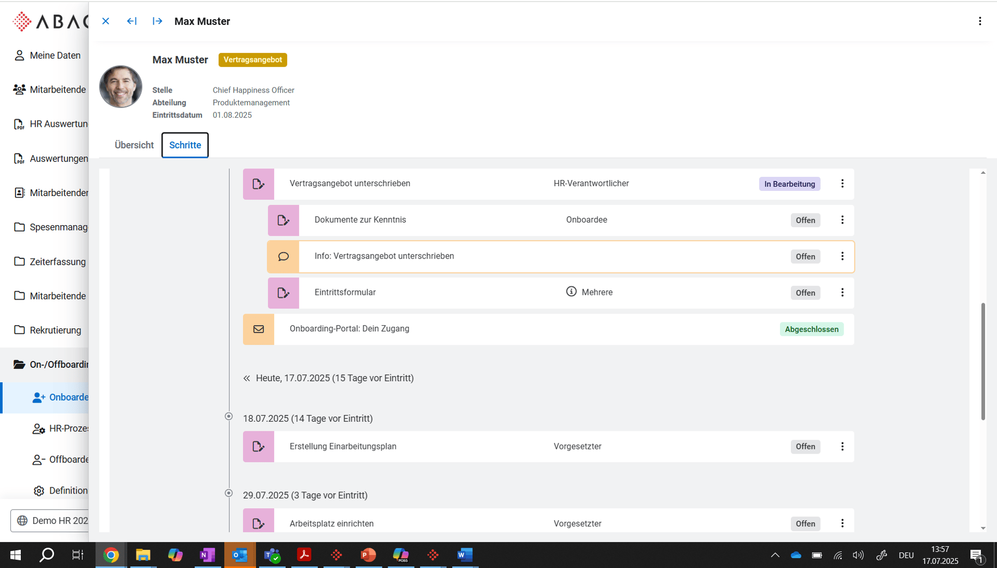This screenshot has width=997, height=568.
Task: Open the top-right three-dot options menu
Action: 979,21
